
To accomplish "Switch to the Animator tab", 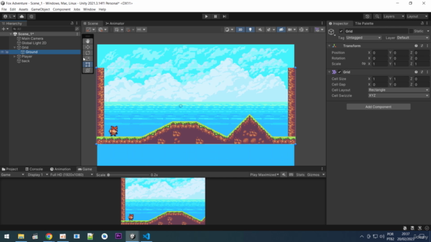I will point(115,24).
